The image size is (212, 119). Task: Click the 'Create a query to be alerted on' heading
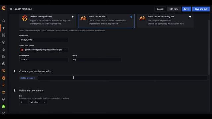[x=36, y=71]
